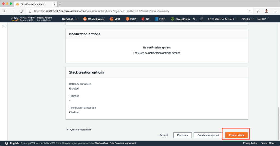Open the hamburger side navigation menu

pos(4,26)
